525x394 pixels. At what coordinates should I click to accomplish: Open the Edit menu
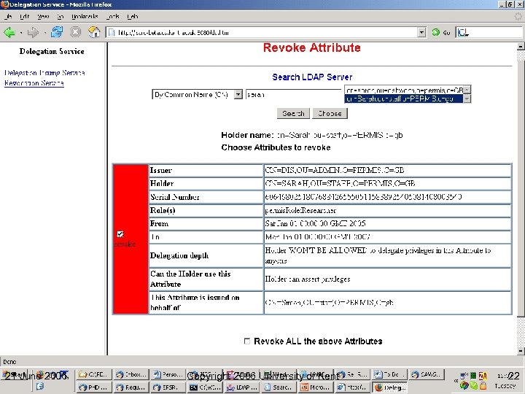(x=25, y=16)
